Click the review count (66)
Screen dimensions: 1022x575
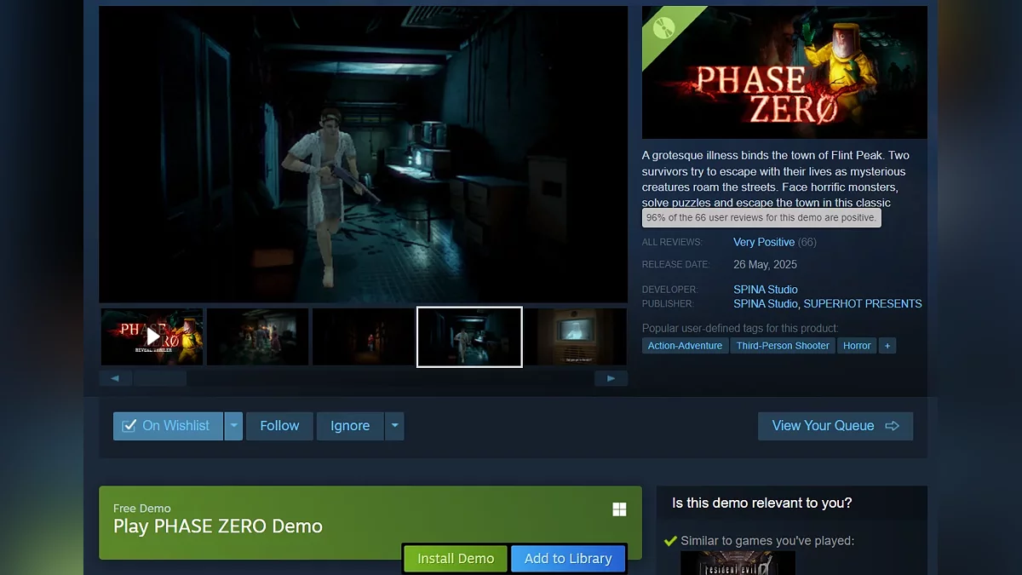point(807,242)
